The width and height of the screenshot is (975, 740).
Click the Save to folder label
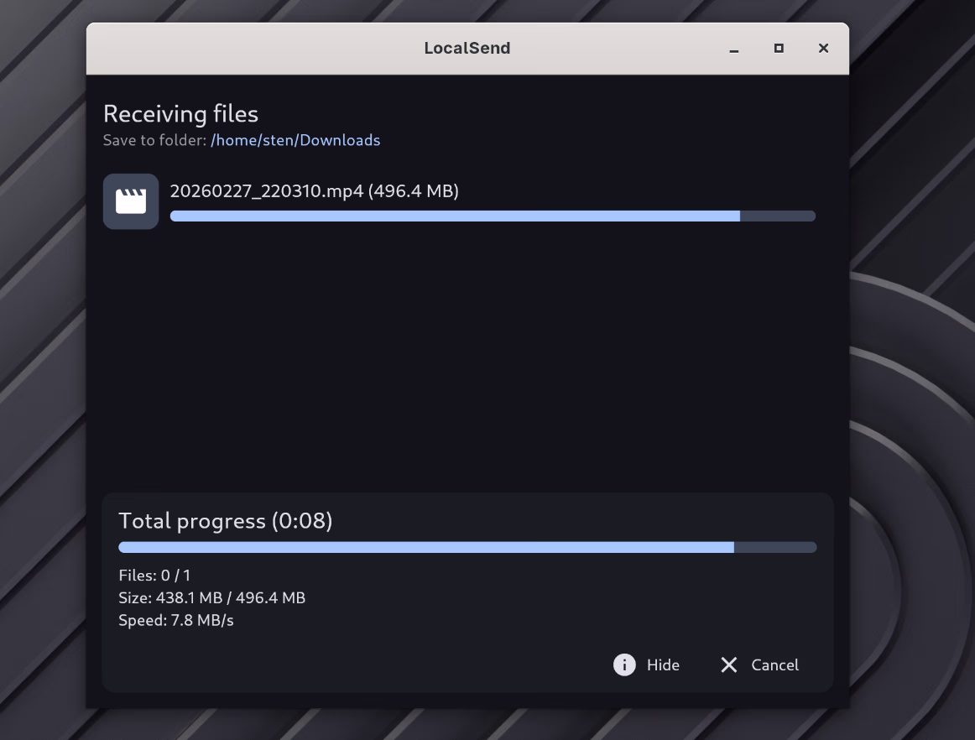click(154, 140)
